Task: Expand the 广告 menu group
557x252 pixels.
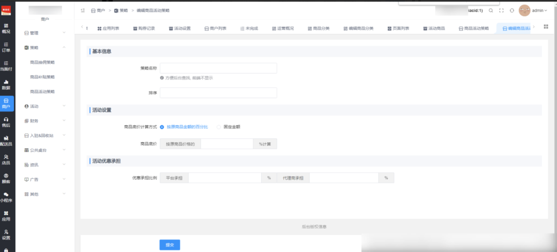Action: point(45,180)
